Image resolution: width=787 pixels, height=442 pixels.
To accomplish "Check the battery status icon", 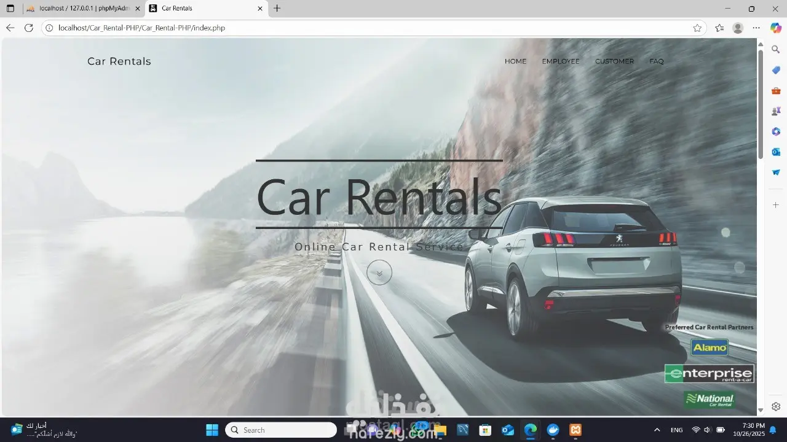I will [720, 430].
